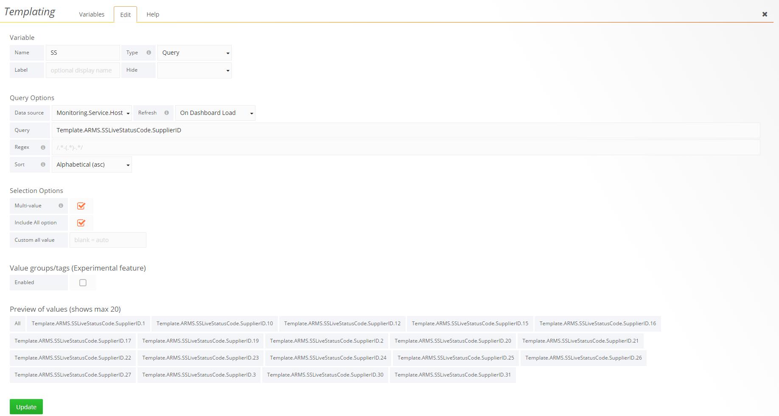
Task: Open the Type dropdown showing Query
Action: click(194, 53)
